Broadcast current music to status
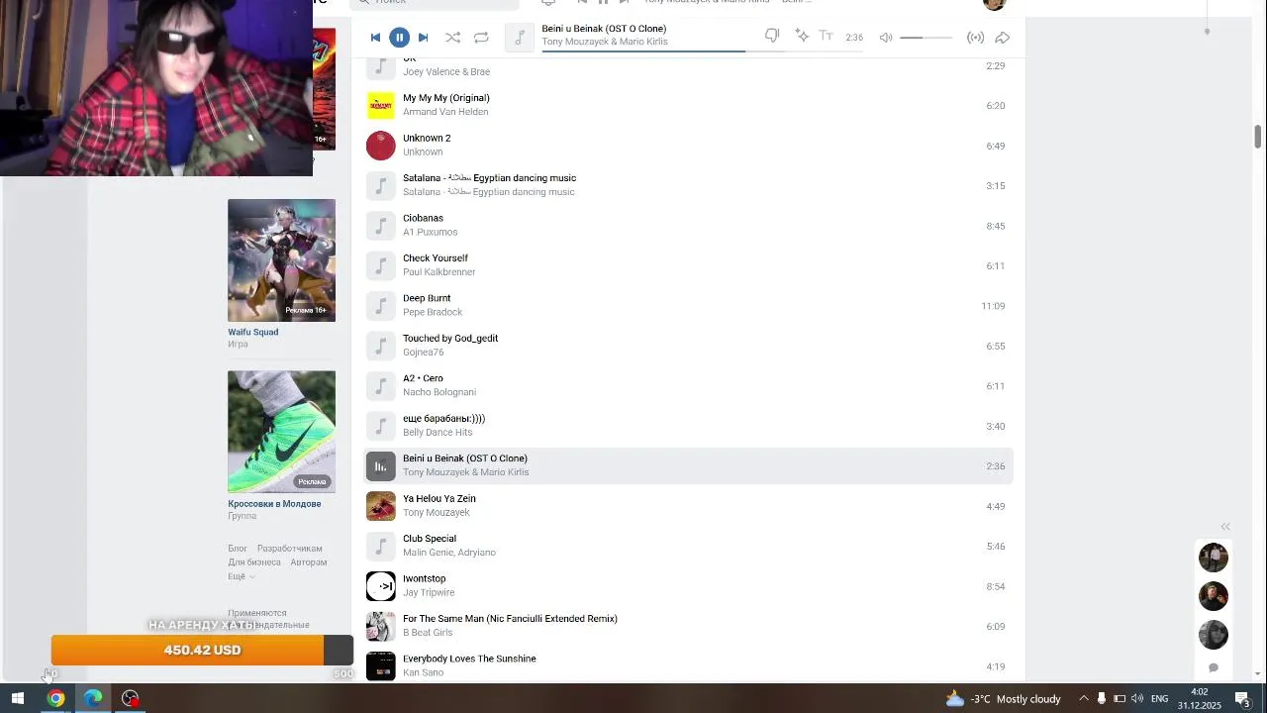The height and width of the screenshot is (713, 1267). click(x=975, y=38)
